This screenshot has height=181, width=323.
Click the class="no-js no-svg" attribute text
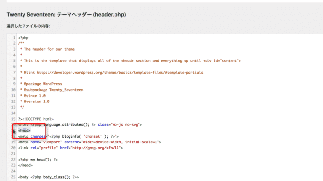tap(120, 125)
